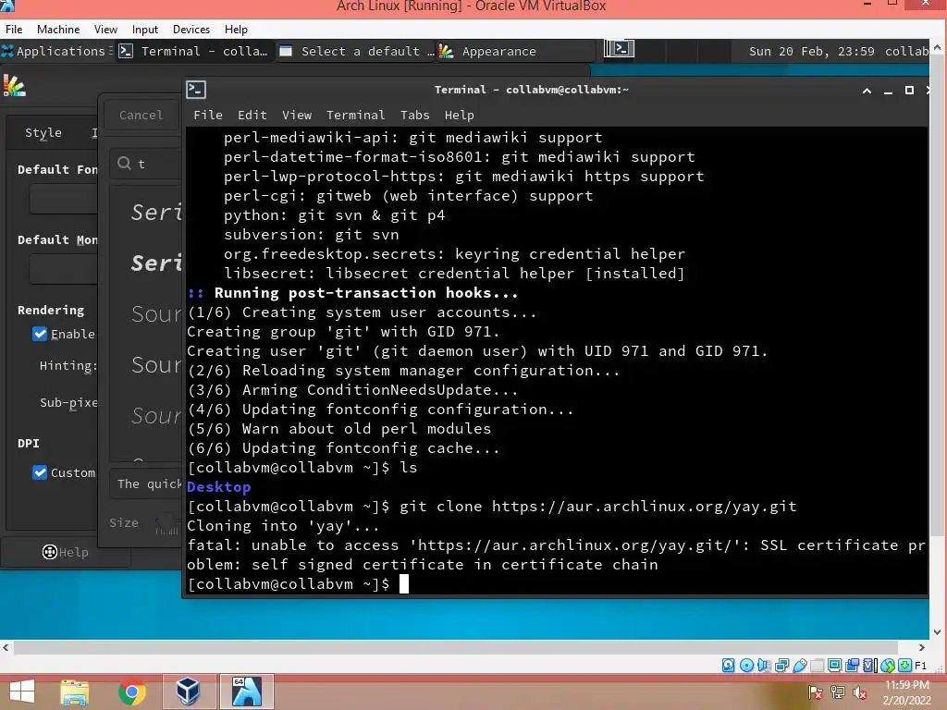
Task: Click the display status icon
Action: click(835, 666)
